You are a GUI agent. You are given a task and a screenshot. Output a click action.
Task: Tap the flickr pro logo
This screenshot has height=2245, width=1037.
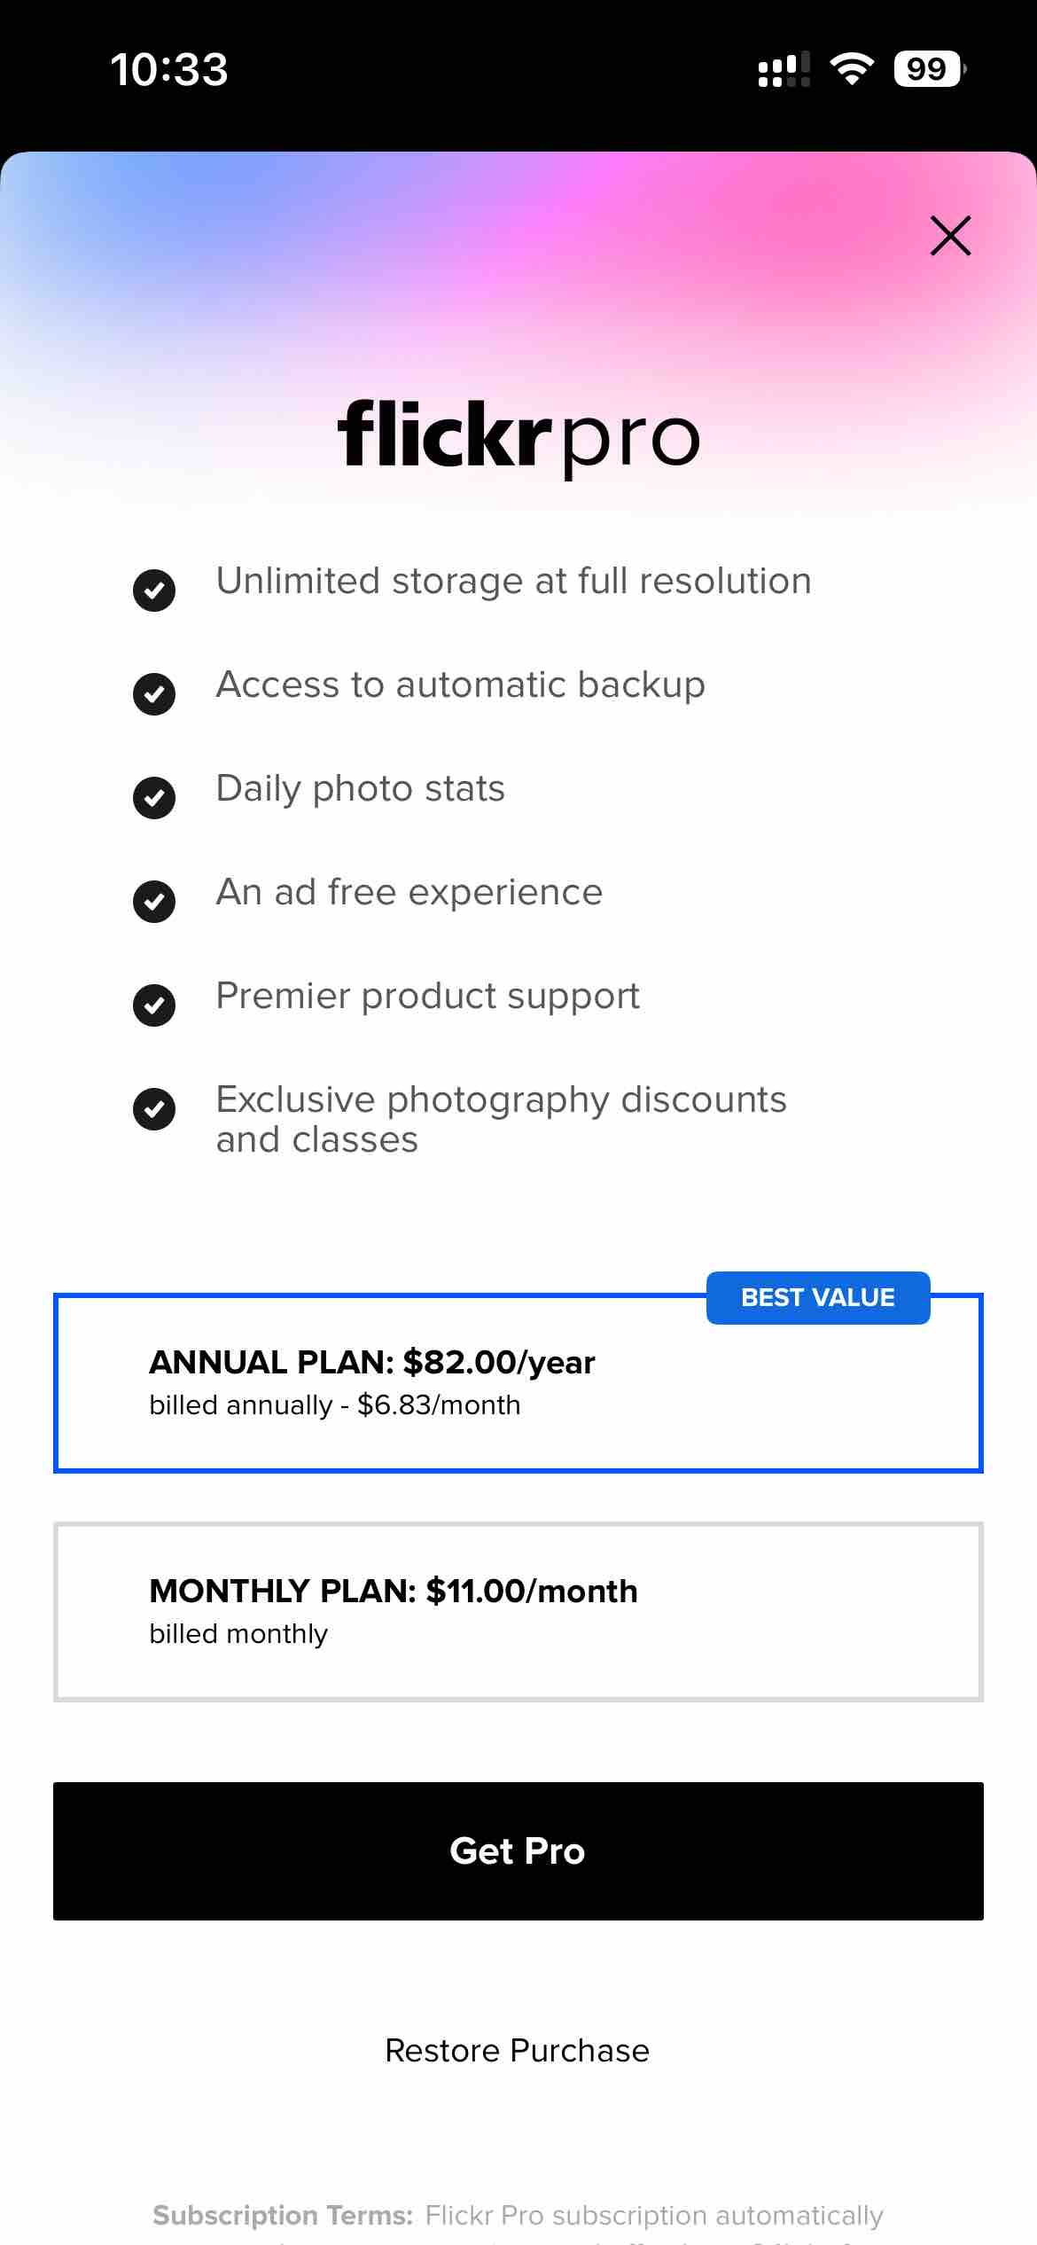(518, 436)
